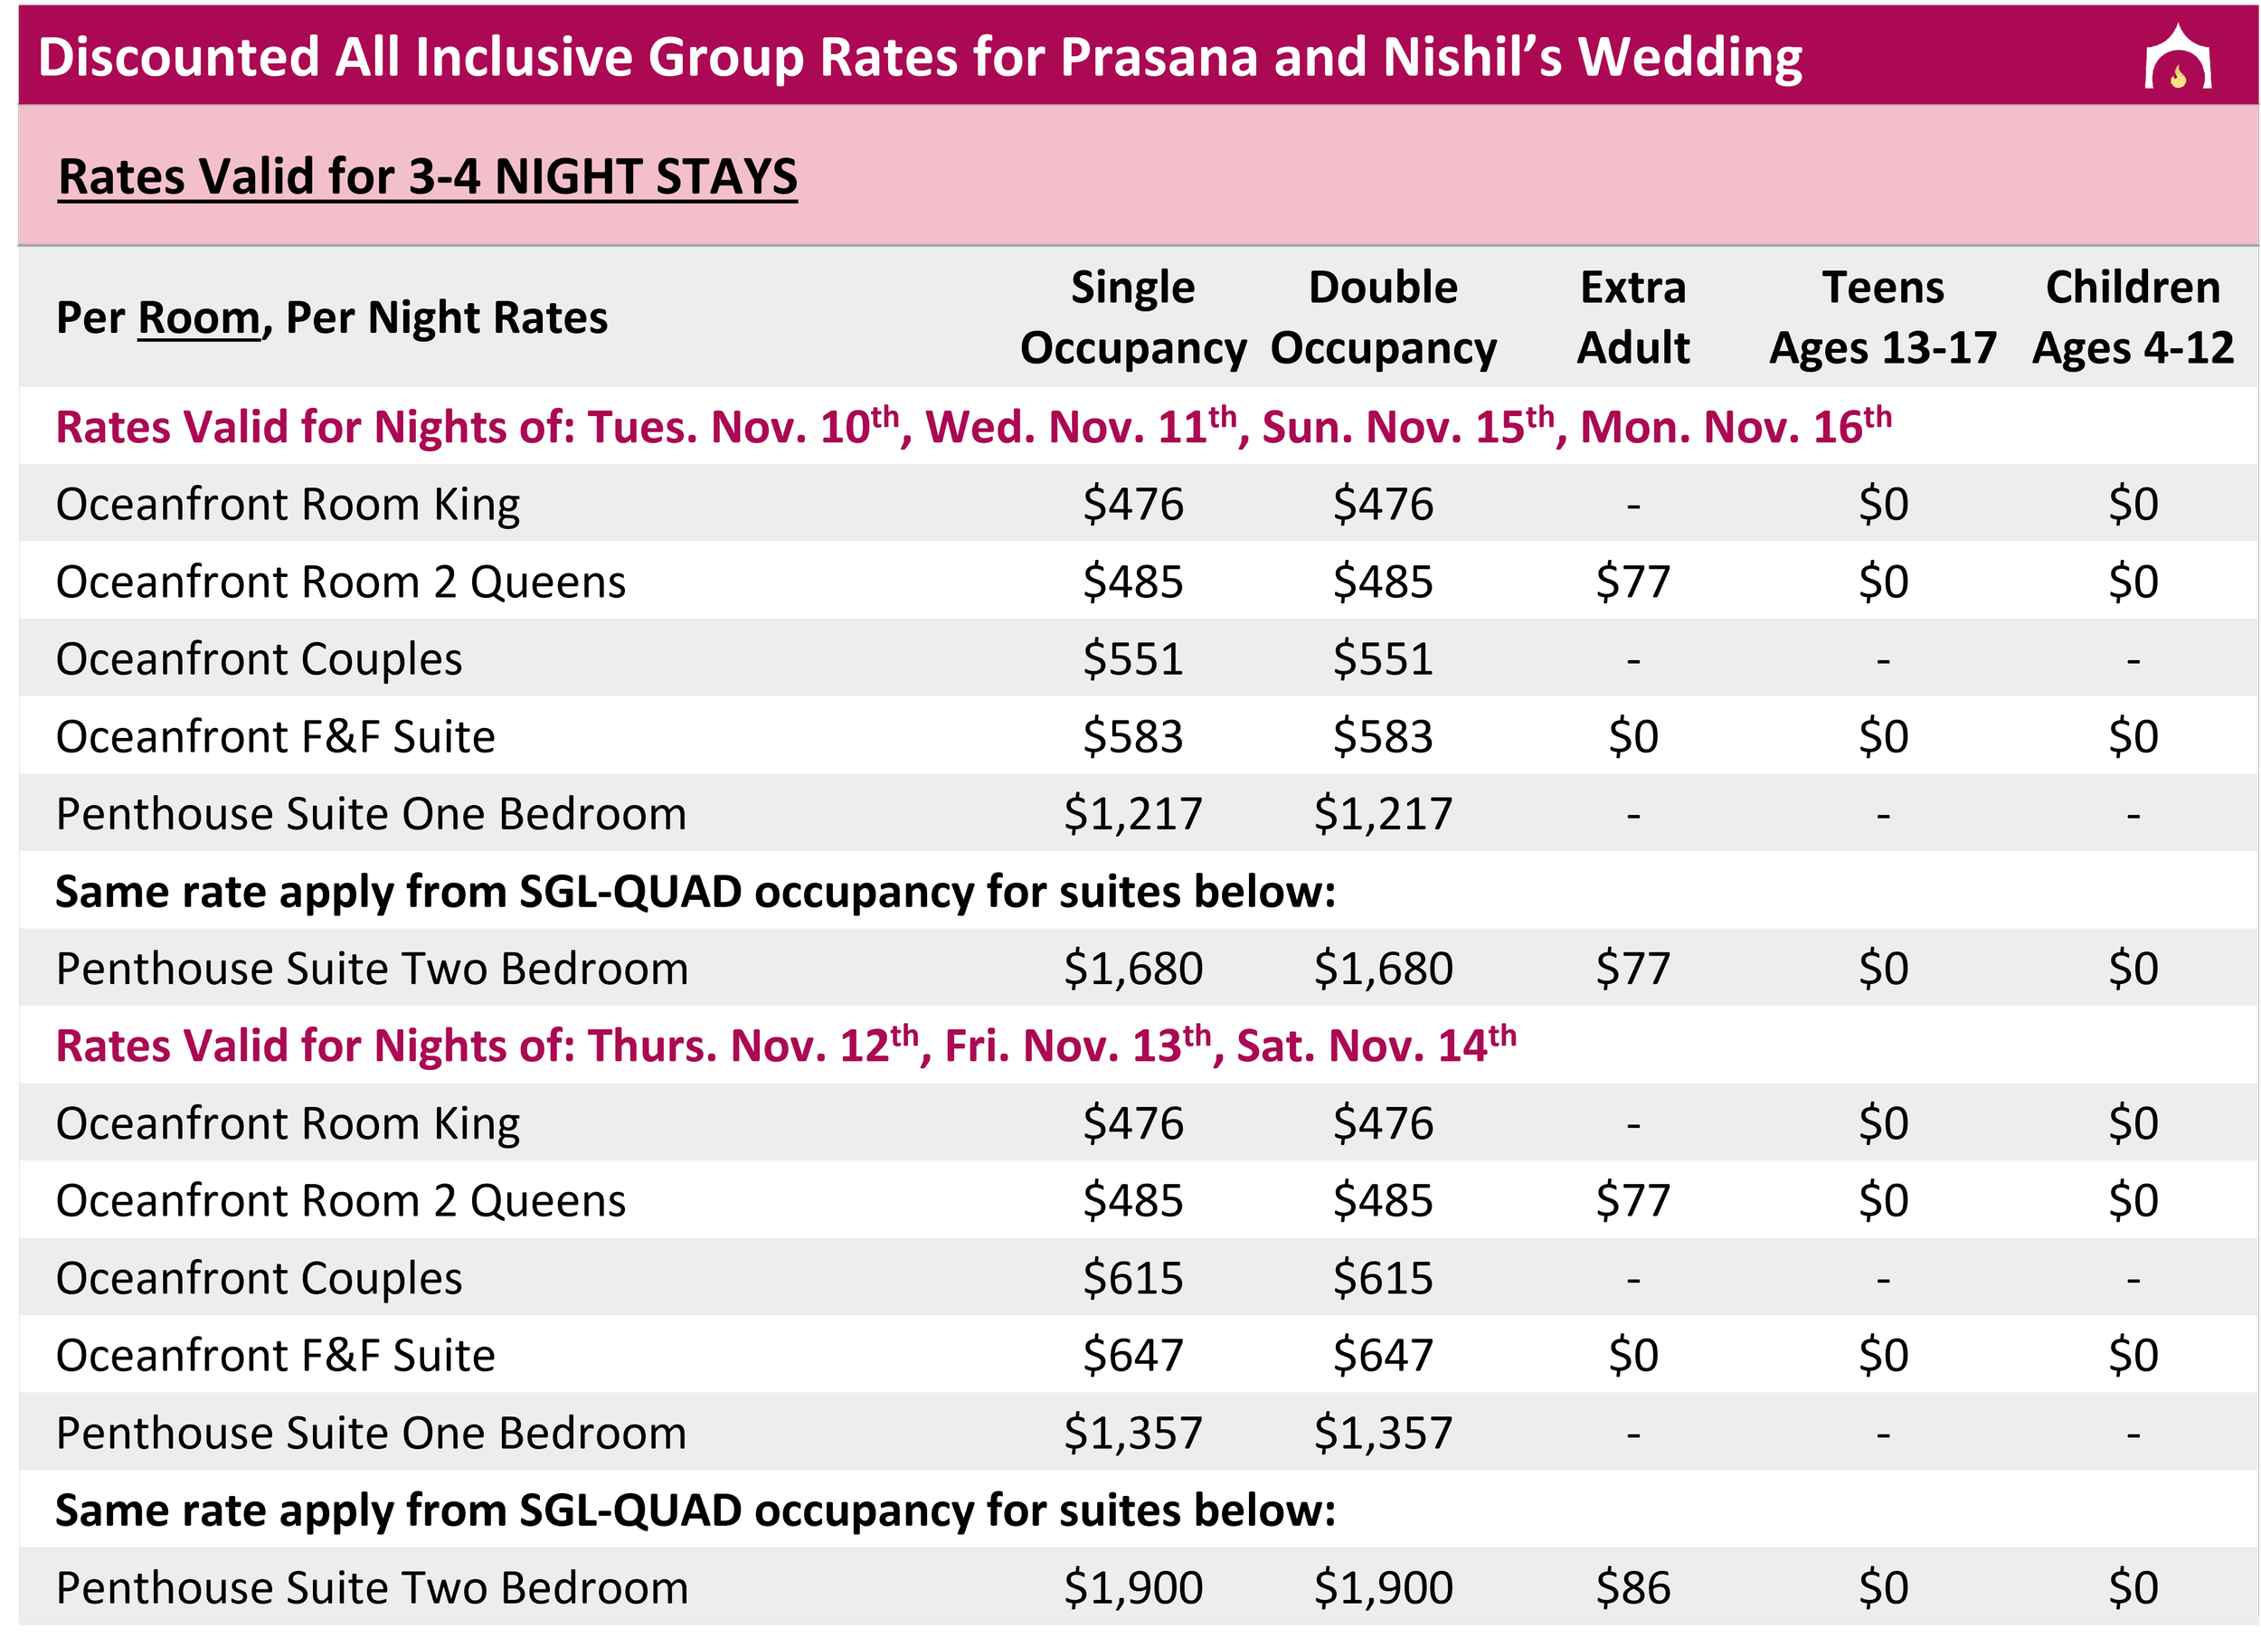This screenshot has width=2261, height=1647.
Task: Select the $615 Oceanfront Couples single rate
Action: [1132, 1278]
